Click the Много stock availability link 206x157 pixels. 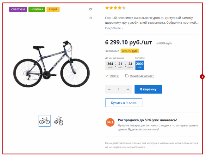pyautogui.click(x=114, y=76)
